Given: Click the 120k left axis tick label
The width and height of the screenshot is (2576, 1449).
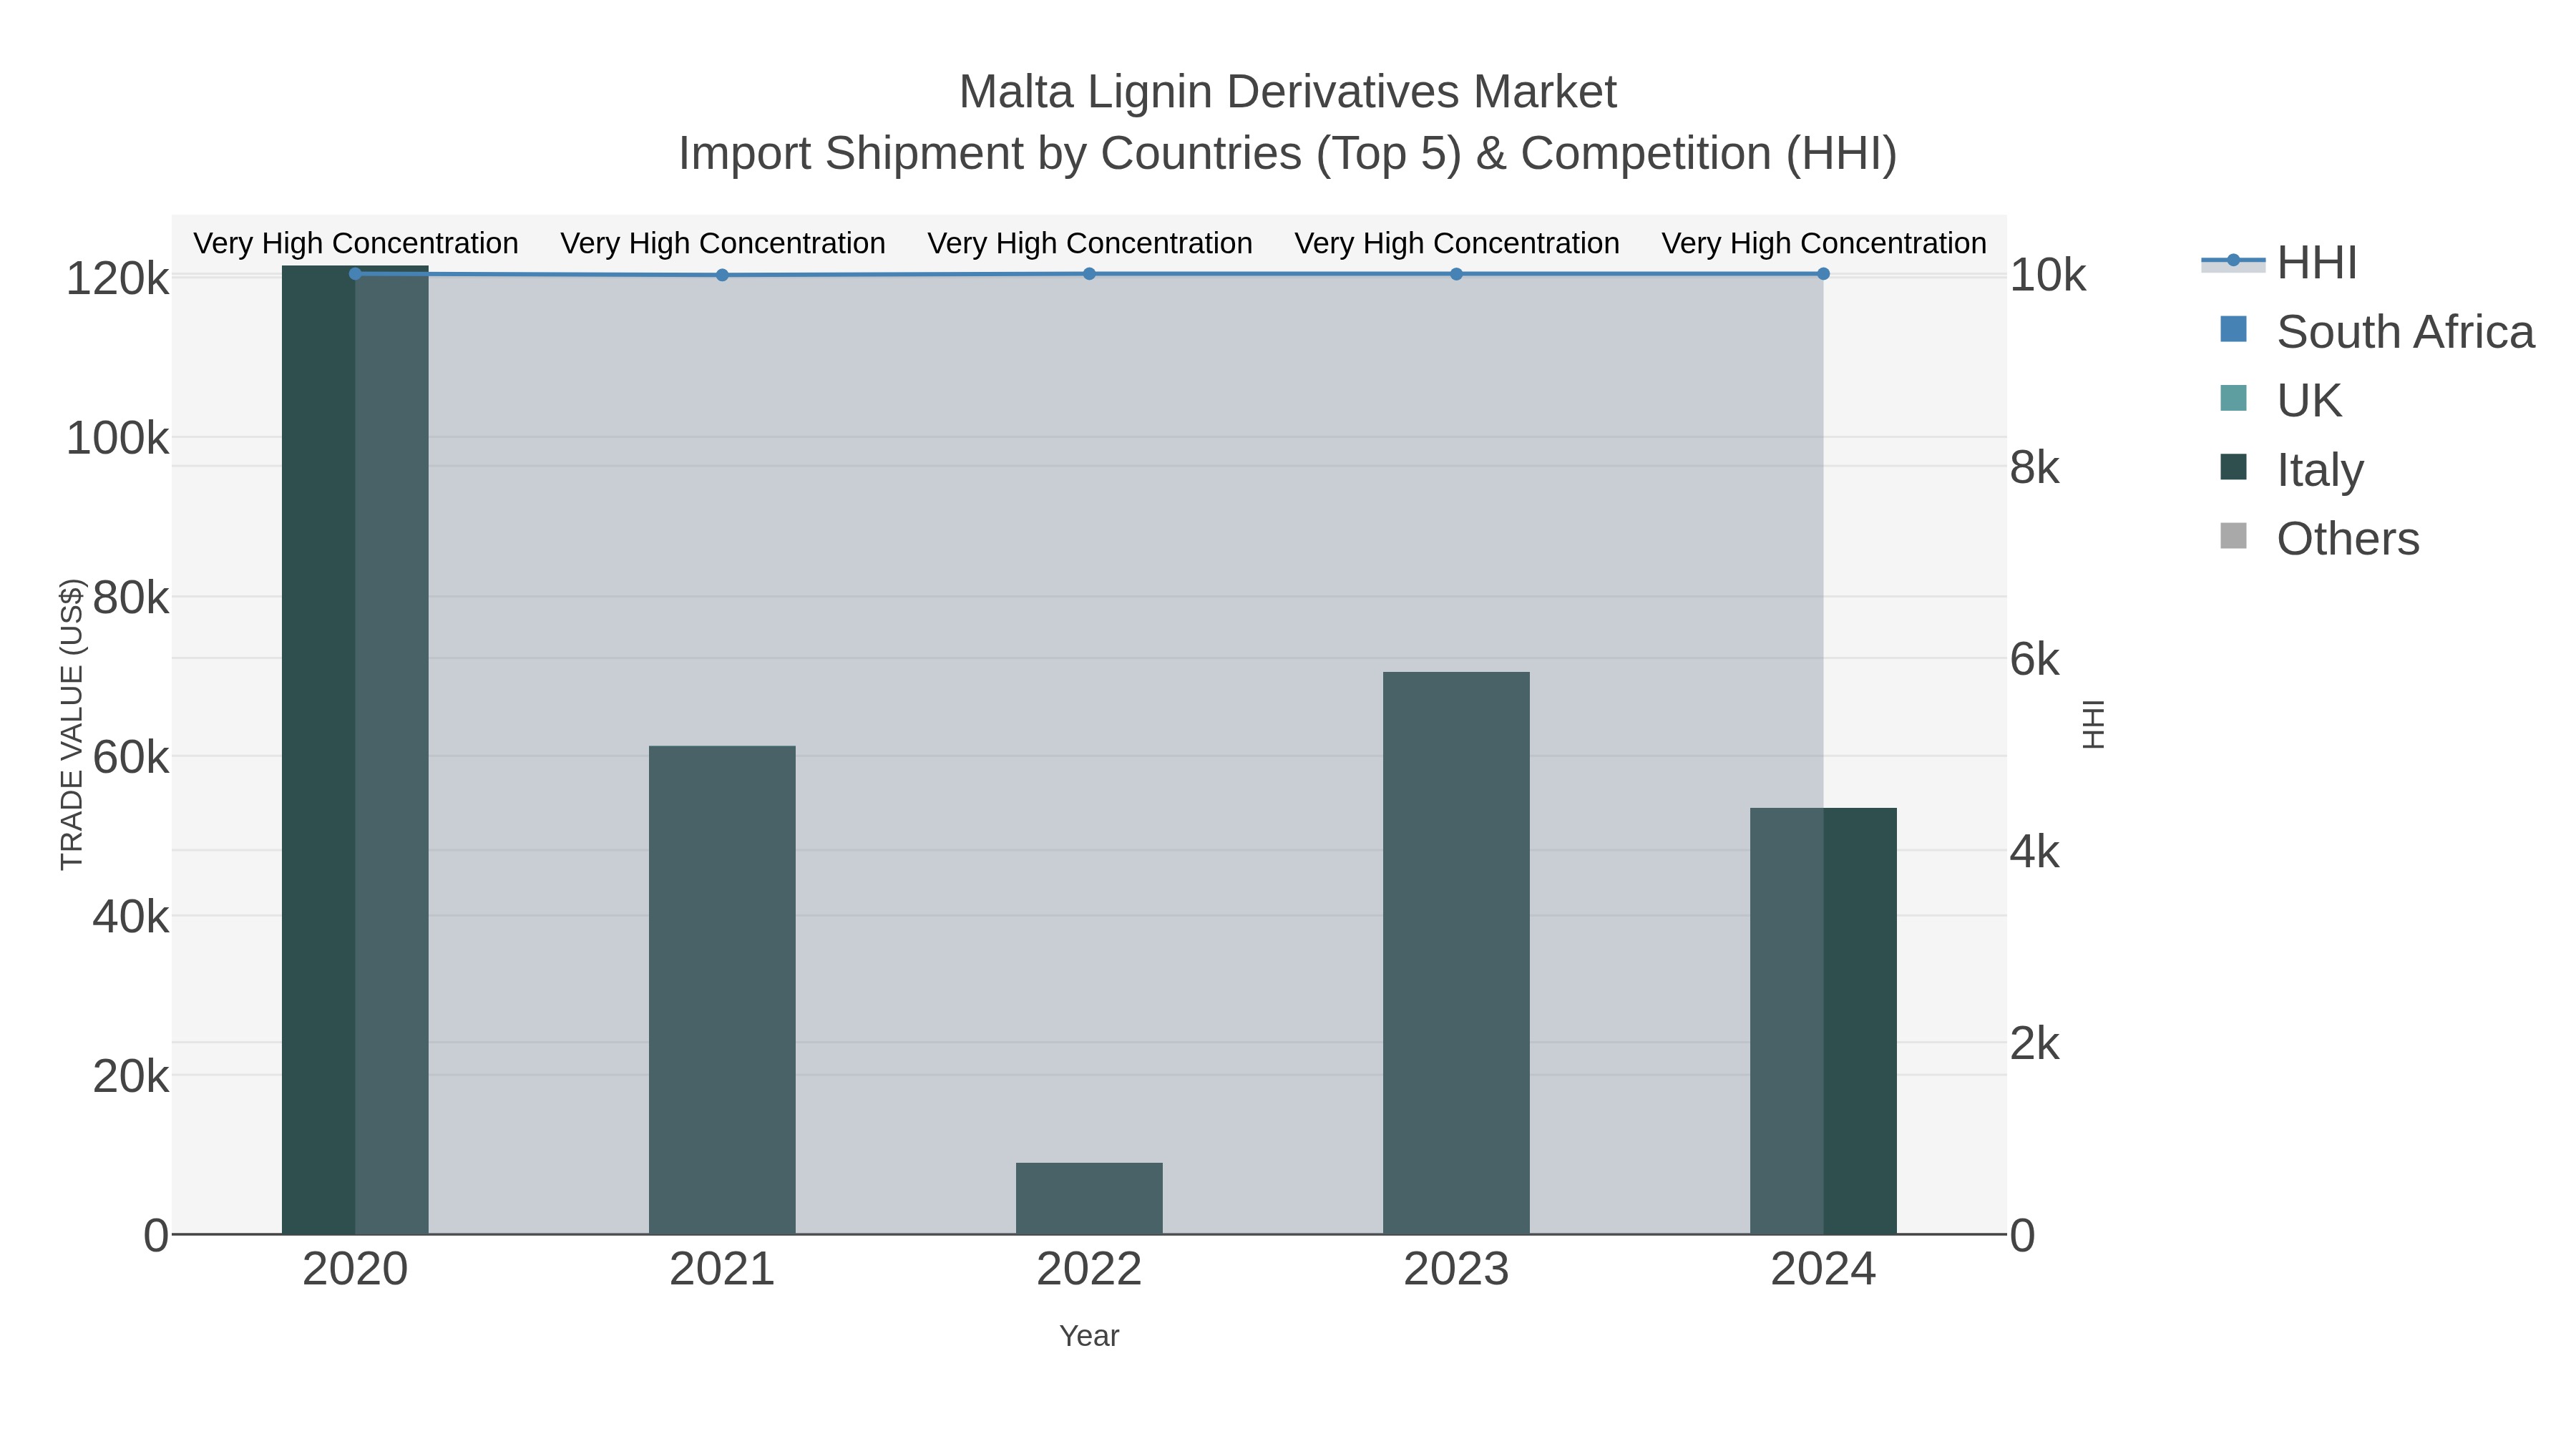Looking at the screenshot, I should click(117, 279).
